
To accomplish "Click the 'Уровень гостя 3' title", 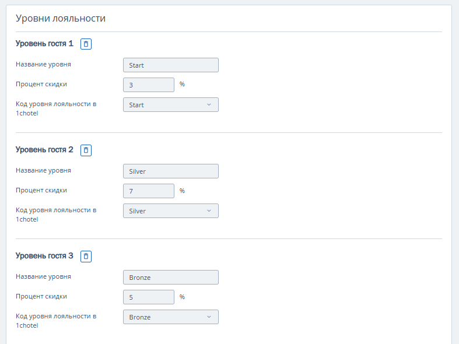I will (44, 256).
